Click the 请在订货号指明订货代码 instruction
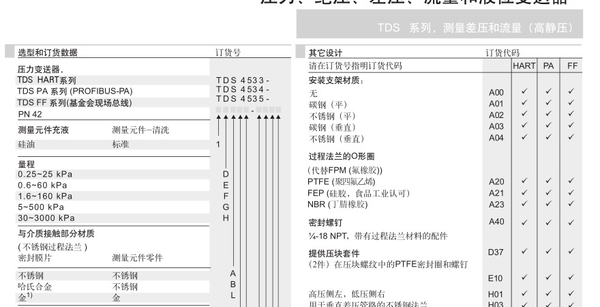Viewport: 600px width, 307px height. [355, 65]
